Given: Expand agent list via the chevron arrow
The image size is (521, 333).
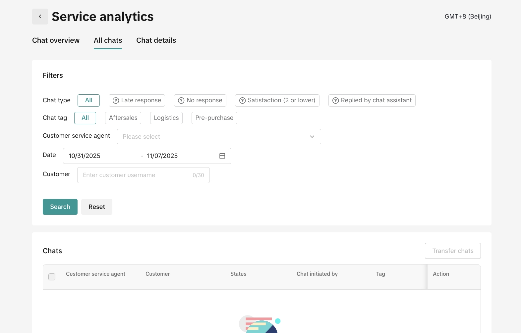Looking at the screenshot, I should coord(312,137).
